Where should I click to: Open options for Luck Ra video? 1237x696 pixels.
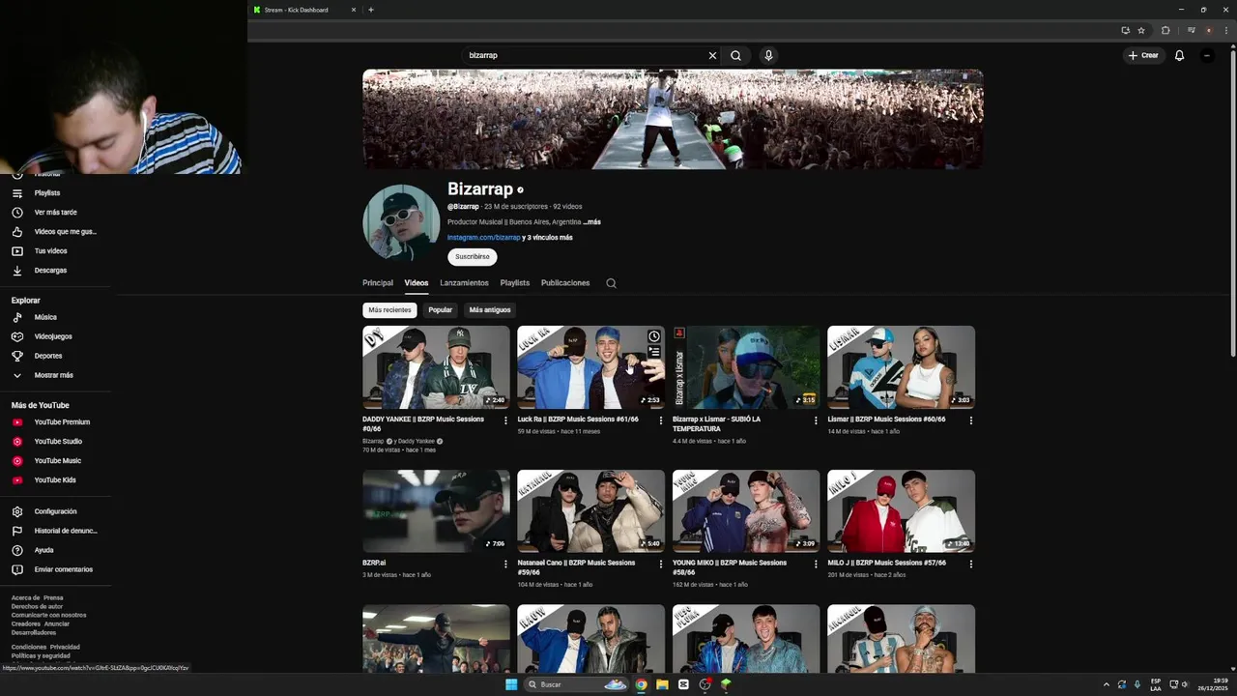click(x=660, y=420)
